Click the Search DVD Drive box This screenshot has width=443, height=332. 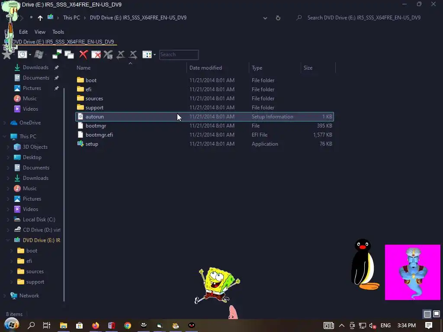(364, 17)
